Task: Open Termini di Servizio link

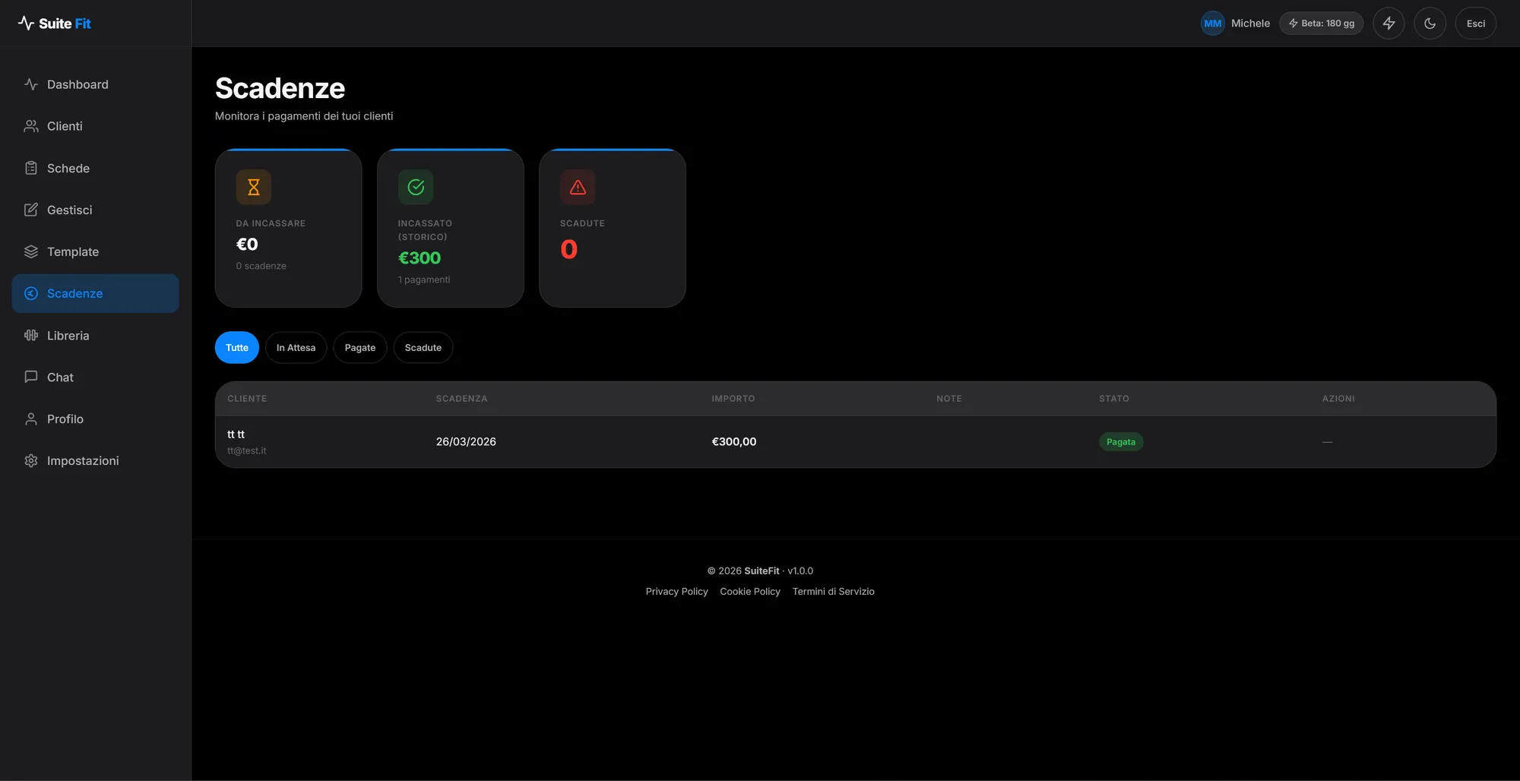Action: pyautogui.click(x=833, y=592)
